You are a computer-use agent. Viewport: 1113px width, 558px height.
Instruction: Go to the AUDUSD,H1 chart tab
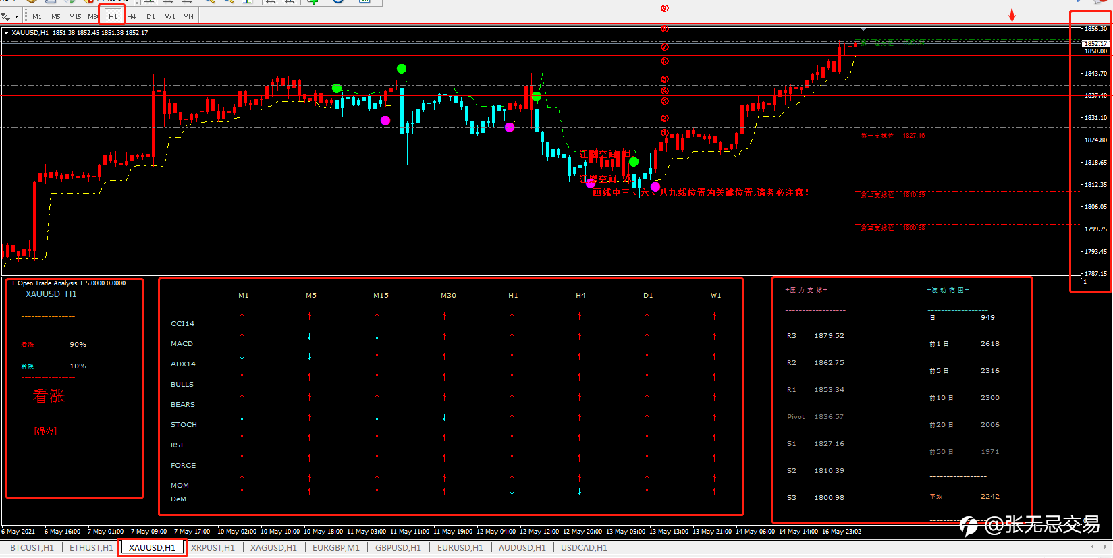click(x=522, y=547)
